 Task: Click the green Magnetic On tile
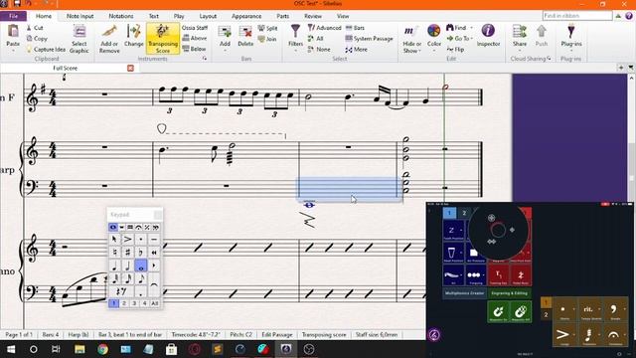coord(498,311)
